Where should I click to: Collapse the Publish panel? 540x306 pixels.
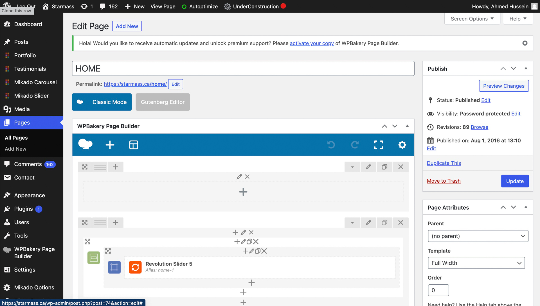pyautogui.click(x=526, y=68)
